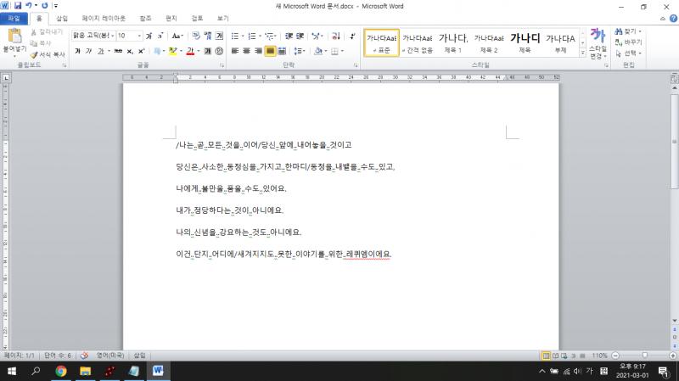Center align paragraph text

click(246, 51)
